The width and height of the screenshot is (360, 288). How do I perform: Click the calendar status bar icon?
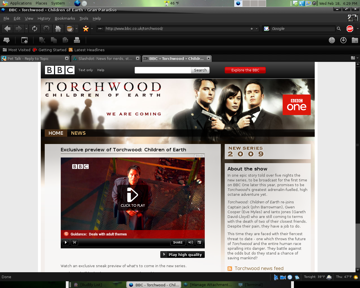(297, 277)
